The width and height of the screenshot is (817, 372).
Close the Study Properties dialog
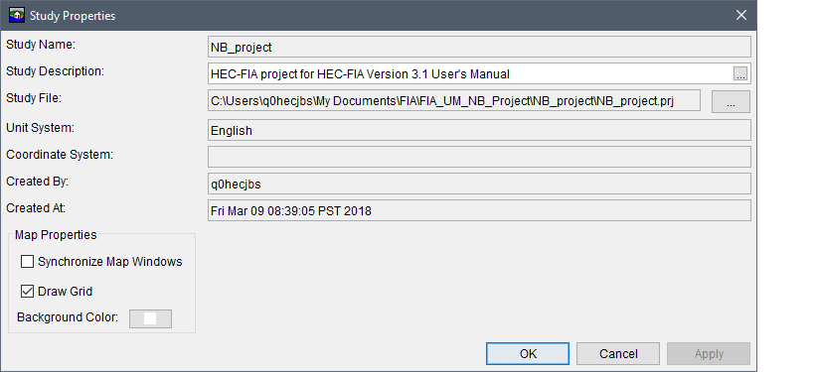pyautogui.click(x=740, y=15)
